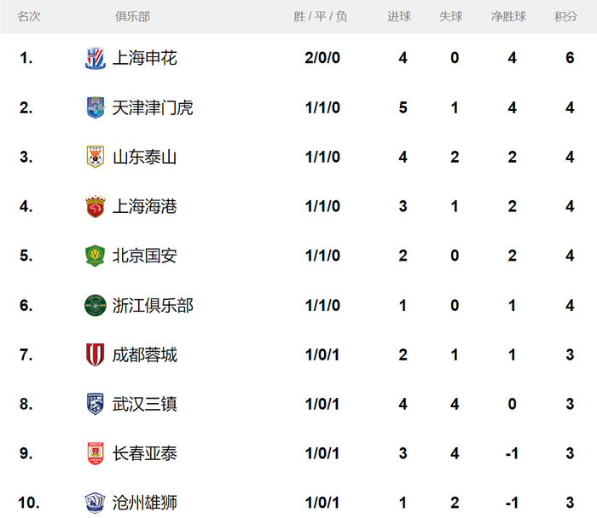Click the Tianjin Jinmen Tiger club crest
Image resolution: width=597 pixels, height=518 pixels.
pos(95,107)
